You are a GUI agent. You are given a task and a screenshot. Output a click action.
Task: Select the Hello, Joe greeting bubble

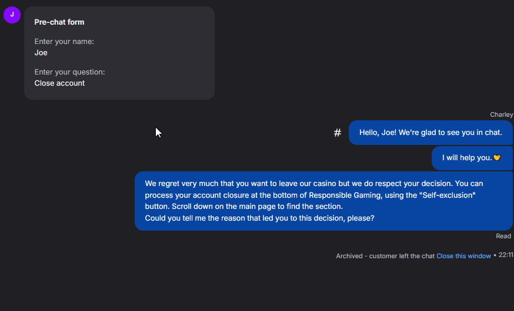coord(430,133)
